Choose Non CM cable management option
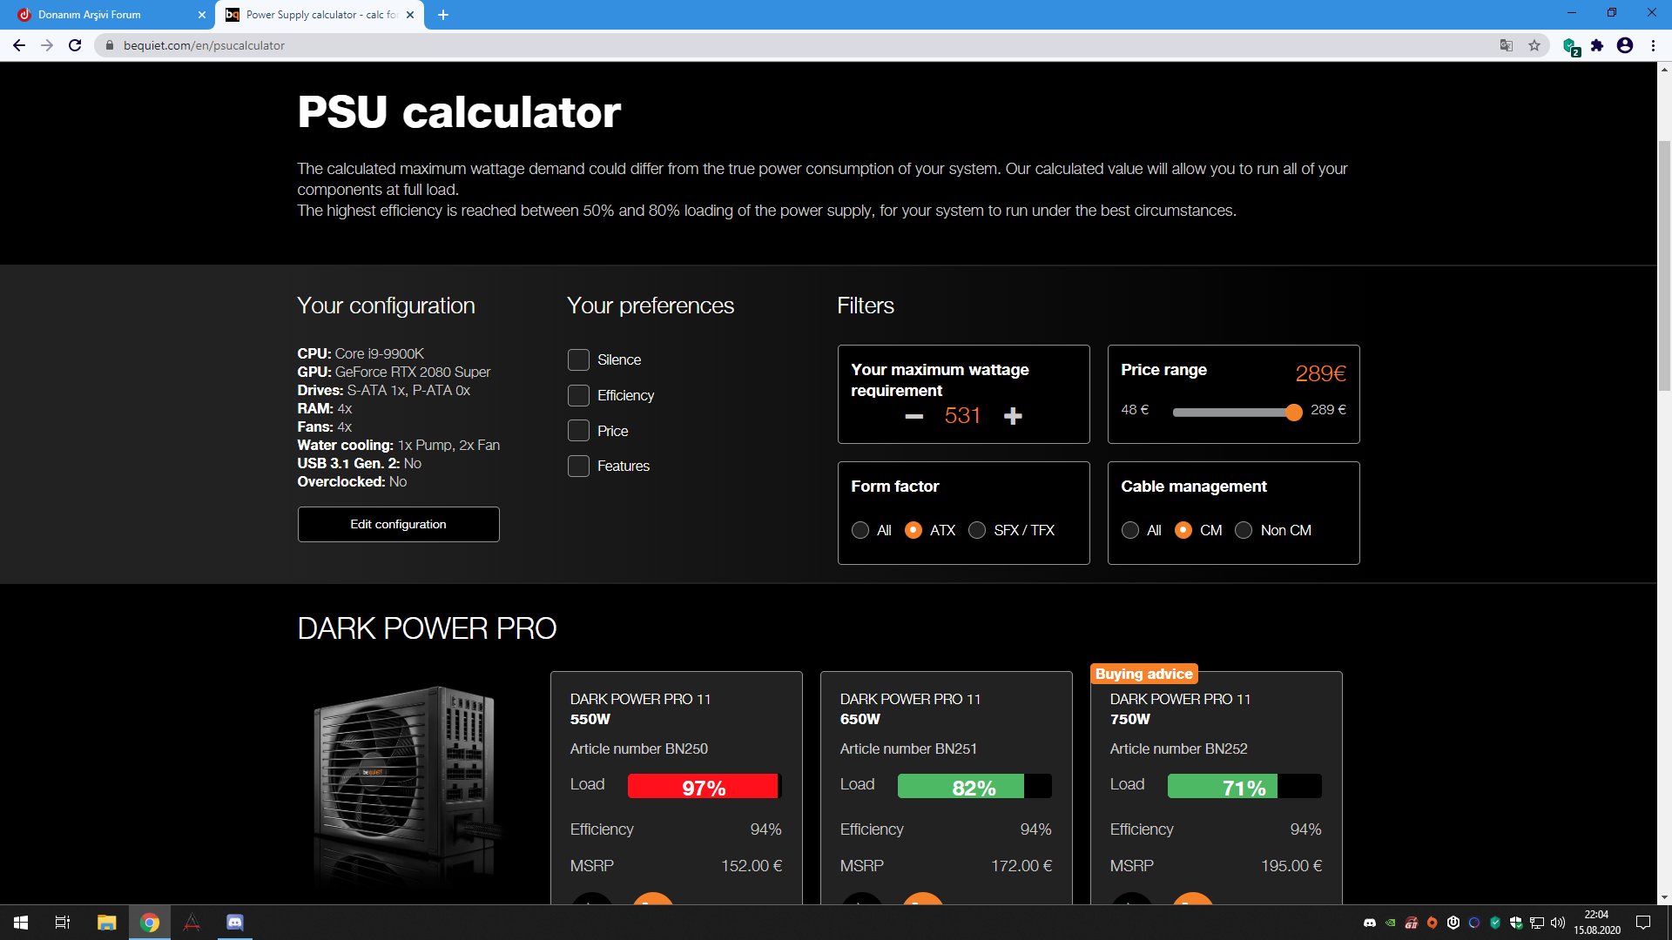Image resolution: width=1672 pixels, height=940 pixels. (1244, 530)
